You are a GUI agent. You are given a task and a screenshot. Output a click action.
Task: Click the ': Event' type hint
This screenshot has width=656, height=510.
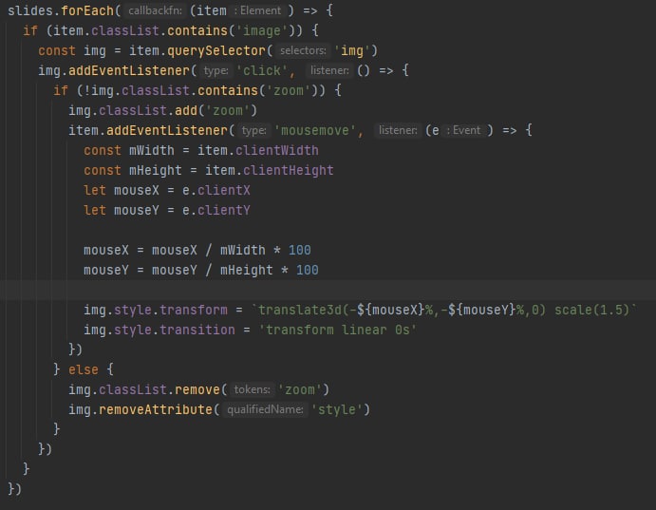(465, 130)
